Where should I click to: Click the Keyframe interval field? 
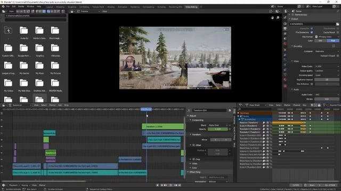(327, 80)
